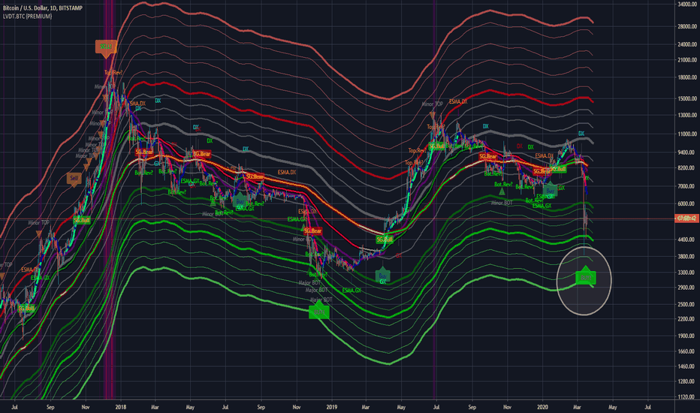
Task: Click the May label right after 2018's Mar
Action: (190, 407)
